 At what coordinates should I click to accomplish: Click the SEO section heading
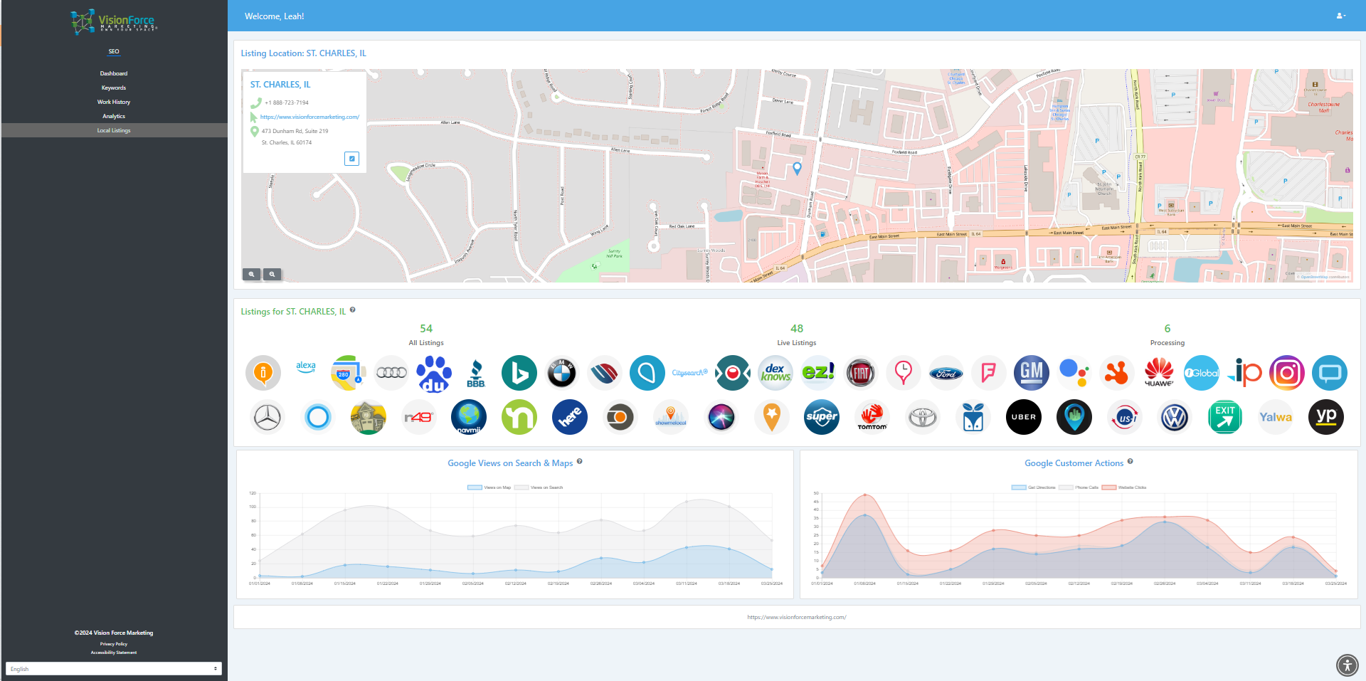[114, 51]
